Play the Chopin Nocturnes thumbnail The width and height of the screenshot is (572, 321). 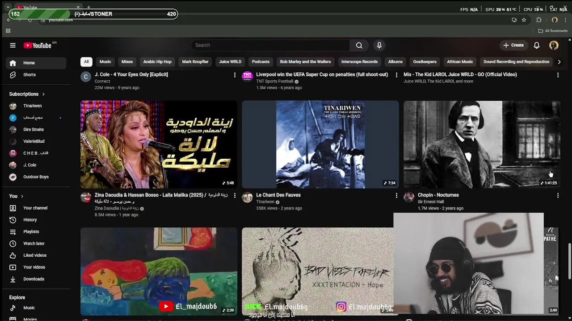pyautogui.click(x=482, y=144)
